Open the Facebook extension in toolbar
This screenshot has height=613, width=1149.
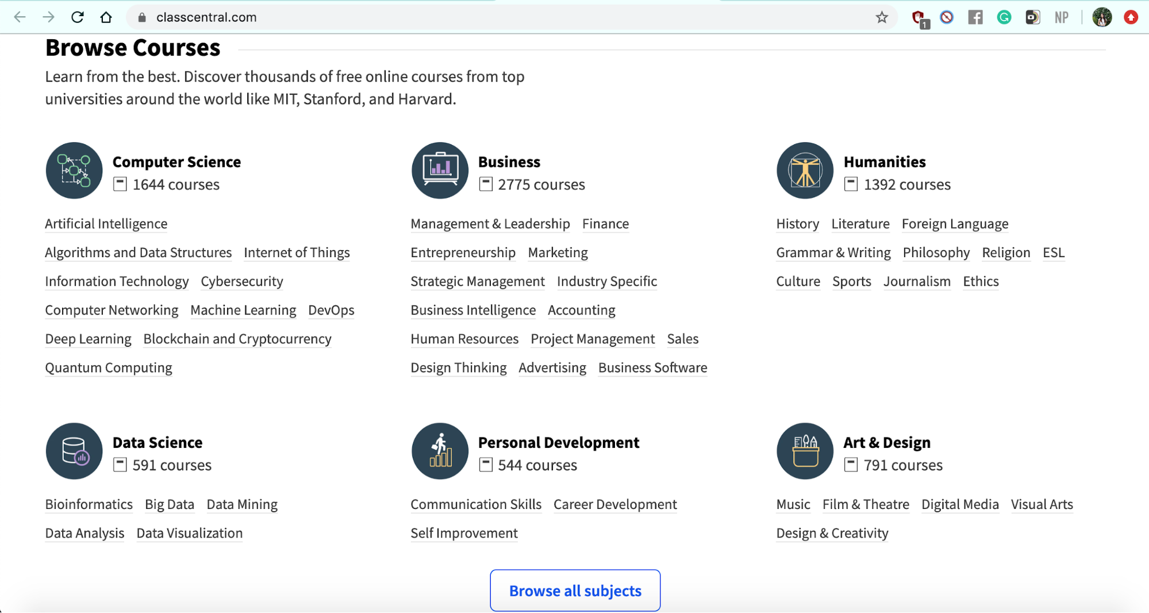click(x=975, y=17)
